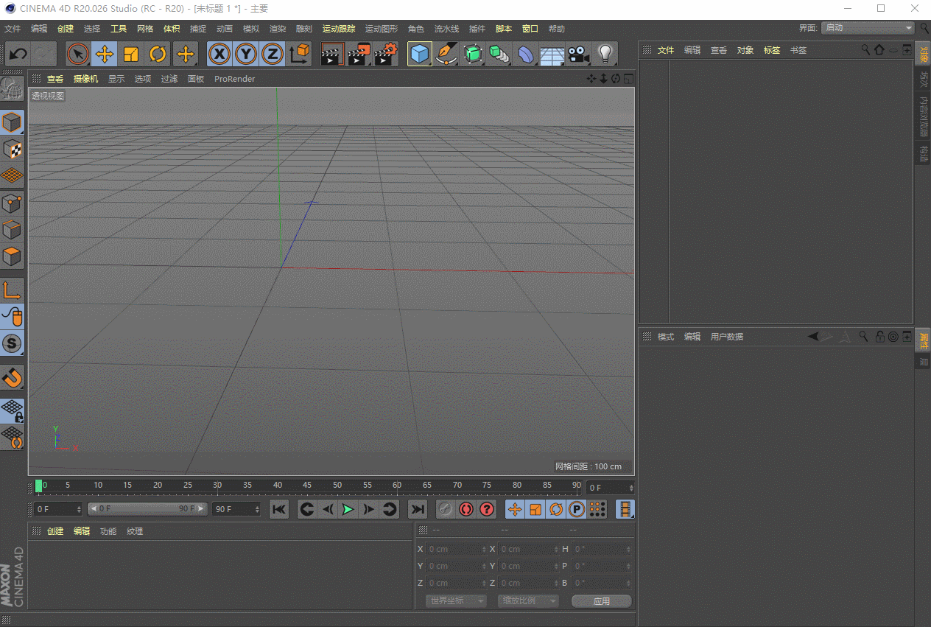Screen dimensions: 931x627
Task: Open the 界面 layout dropdown
Action: click(x=868, y=28)
